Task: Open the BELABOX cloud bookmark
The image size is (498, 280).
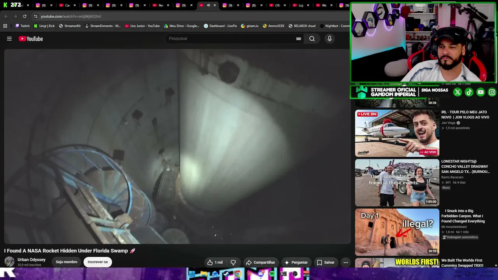Action: [x=302, y=26]
